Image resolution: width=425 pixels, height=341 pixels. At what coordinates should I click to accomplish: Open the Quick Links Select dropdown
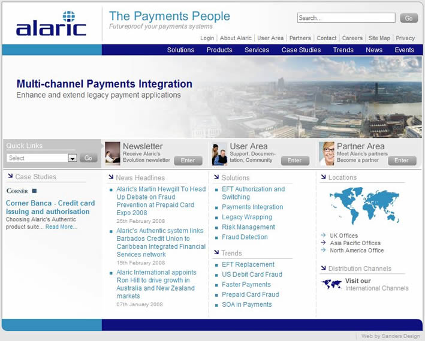click(42, 158)
